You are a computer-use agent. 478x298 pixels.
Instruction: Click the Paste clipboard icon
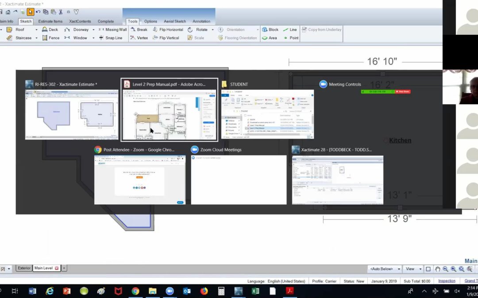[x=54, y=12]
